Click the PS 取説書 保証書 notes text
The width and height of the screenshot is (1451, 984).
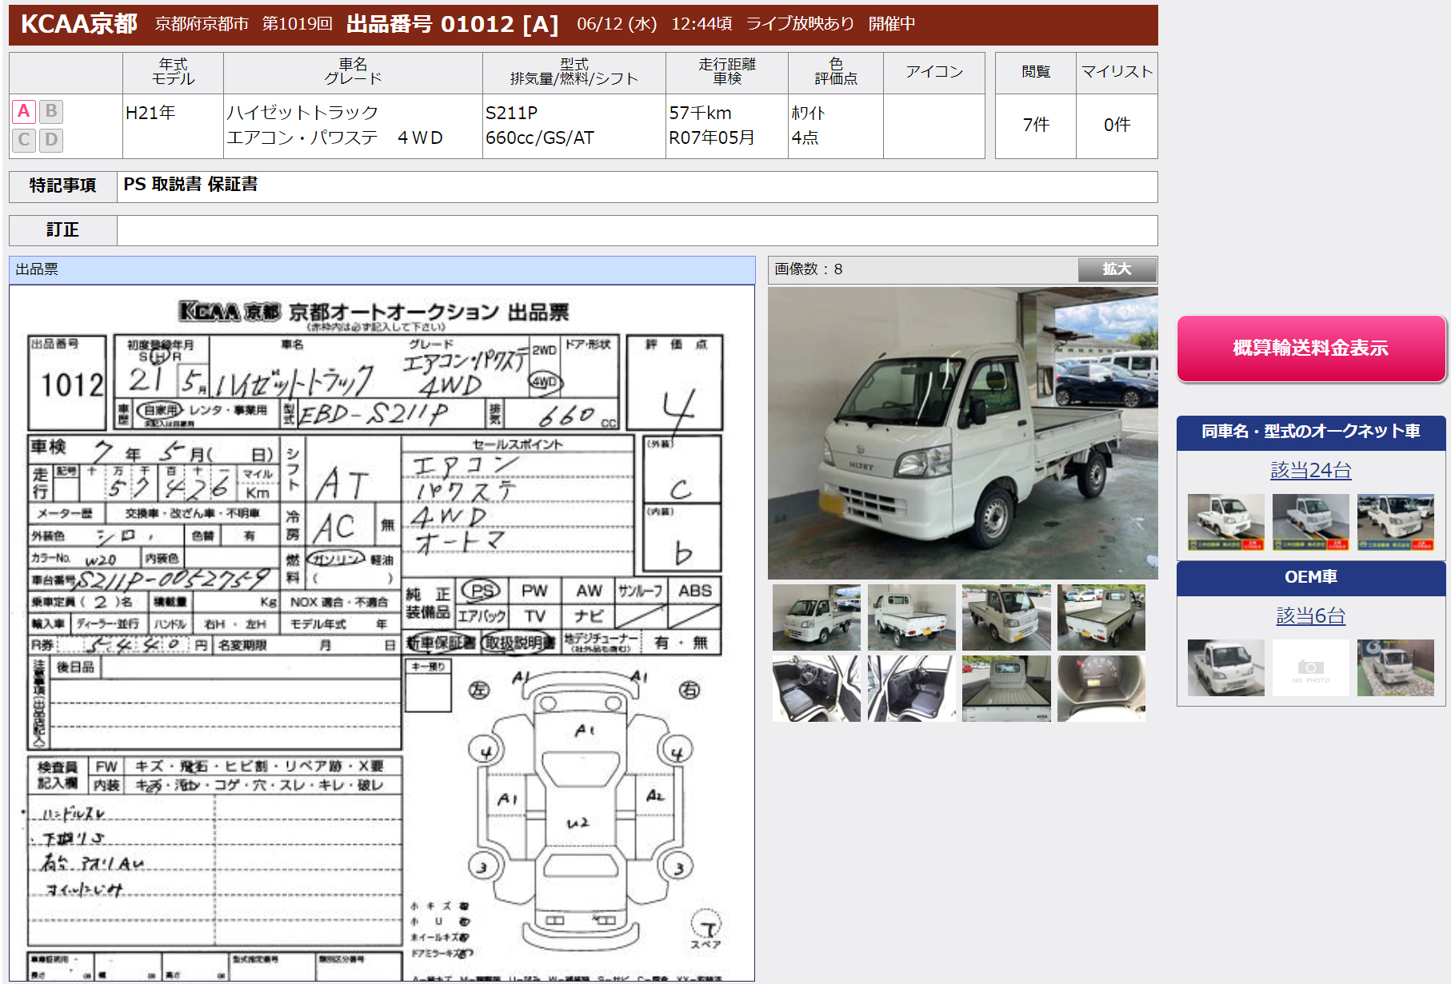click(x=190, y=185)
